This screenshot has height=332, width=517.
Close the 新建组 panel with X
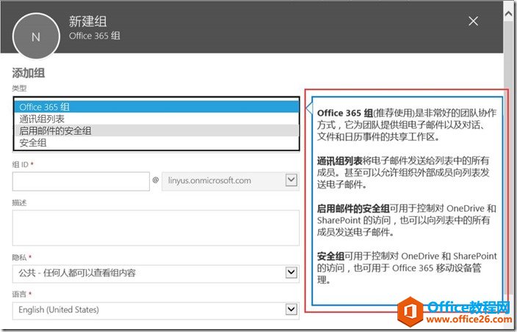473,21
